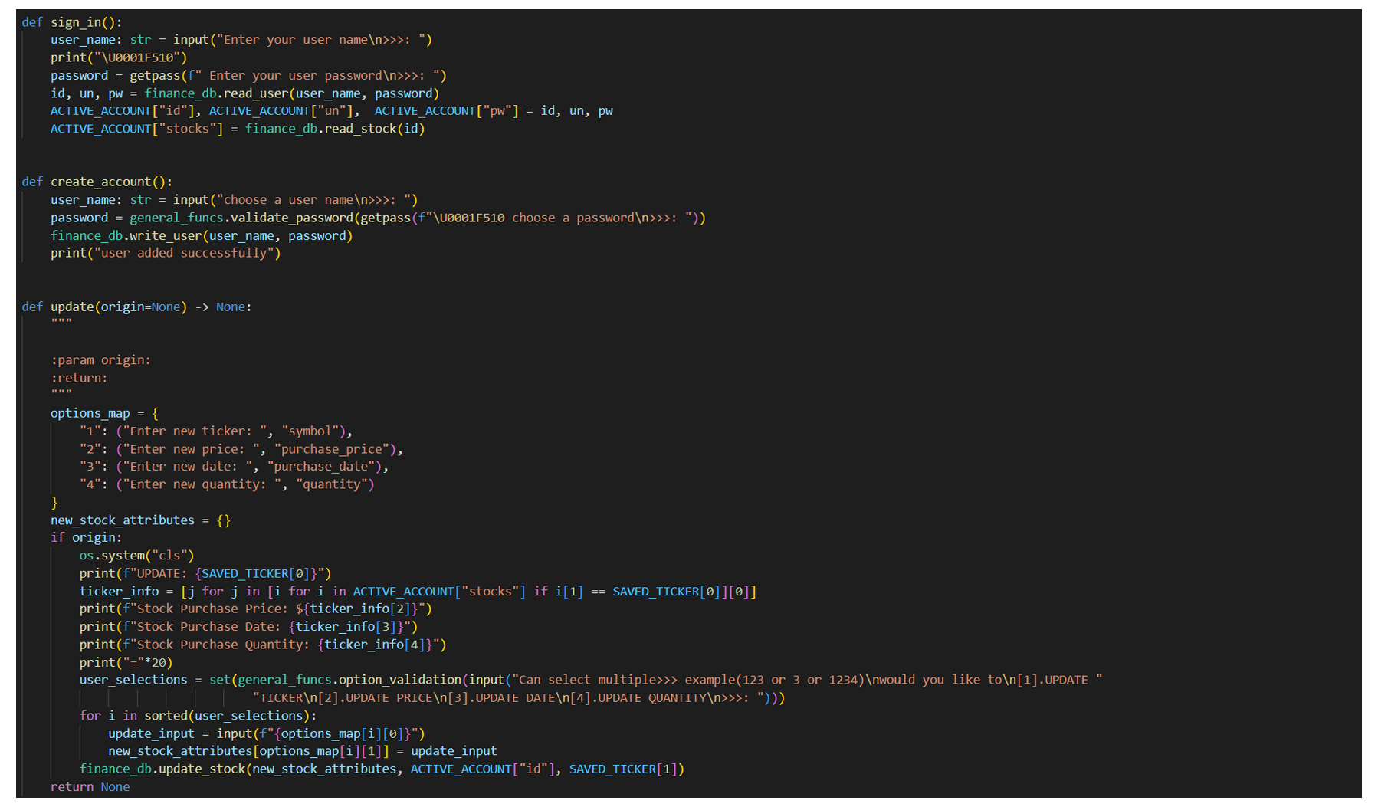Screen dimensions: 1378x807
Task: Click the 'user_selections = set(' line
Action: pos(591,681)
